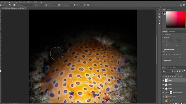Lock all padlock icon

click(x=175, y=77)
